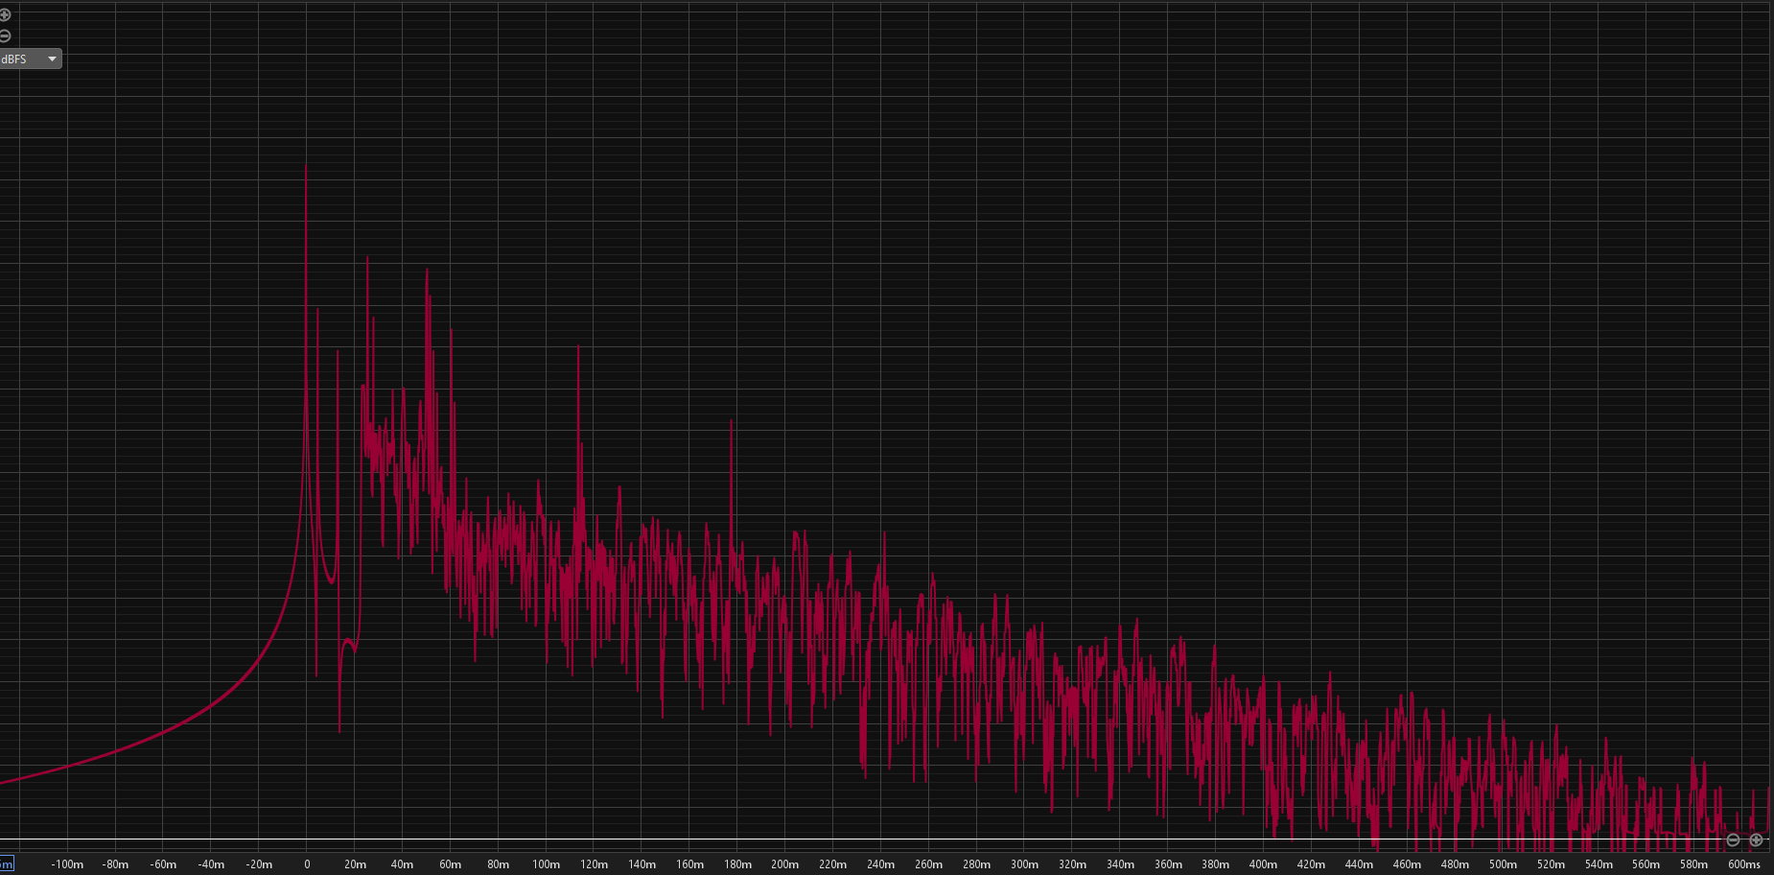Click the -60m time axis label

click(163, 864)
